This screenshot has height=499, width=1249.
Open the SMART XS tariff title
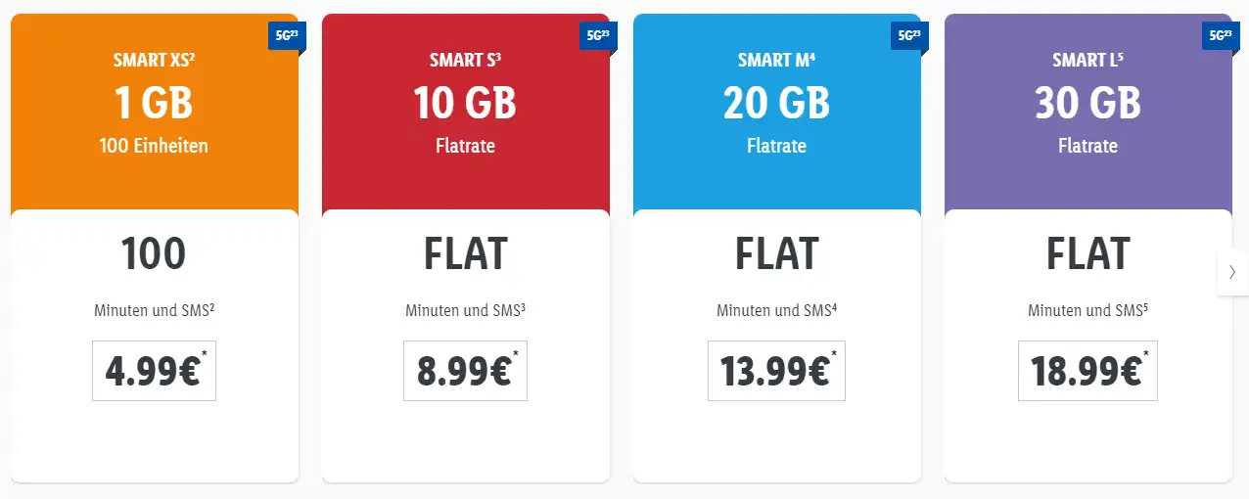154,61
